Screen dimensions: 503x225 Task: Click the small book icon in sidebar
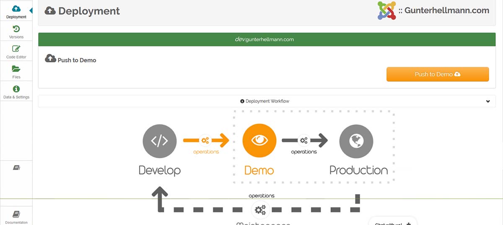[x=16, y=168]
